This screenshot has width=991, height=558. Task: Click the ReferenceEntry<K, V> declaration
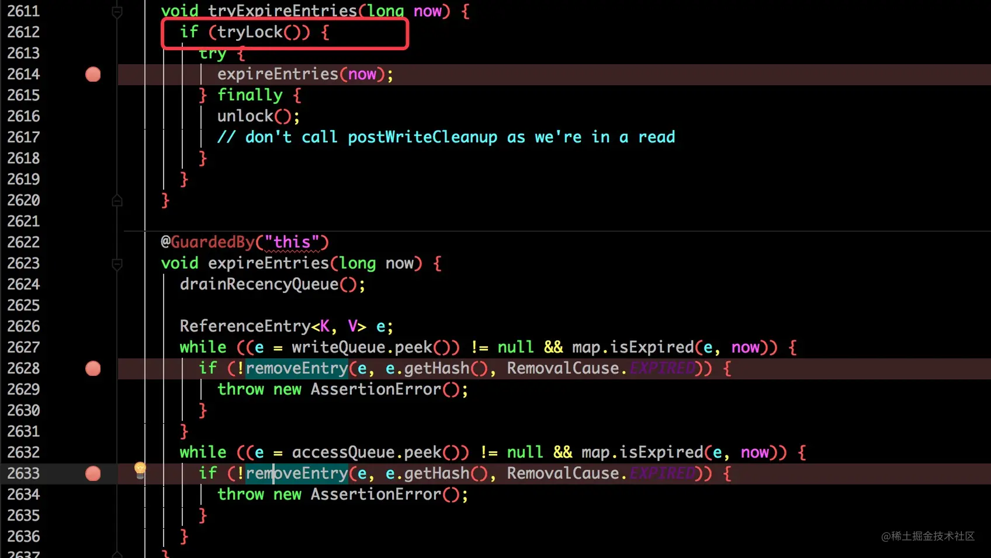tap(286, 326)
